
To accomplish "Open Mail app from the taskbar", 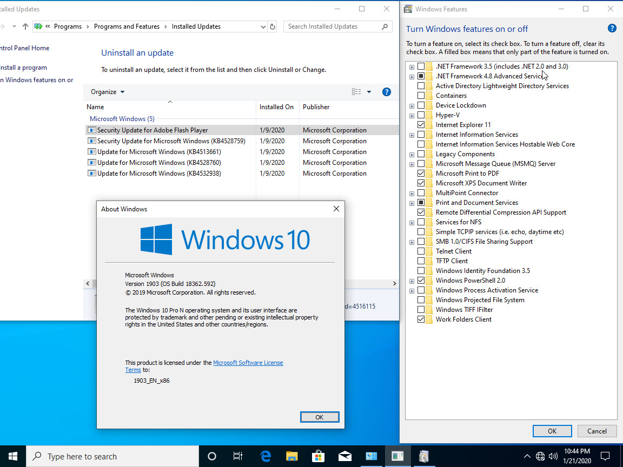I will point(345,456).
